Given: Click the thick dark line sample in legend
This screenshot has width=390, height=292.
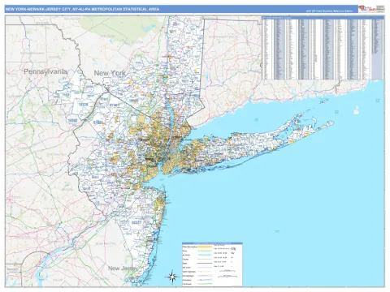Looking at the screenshot, I should [x=205, y=263].
